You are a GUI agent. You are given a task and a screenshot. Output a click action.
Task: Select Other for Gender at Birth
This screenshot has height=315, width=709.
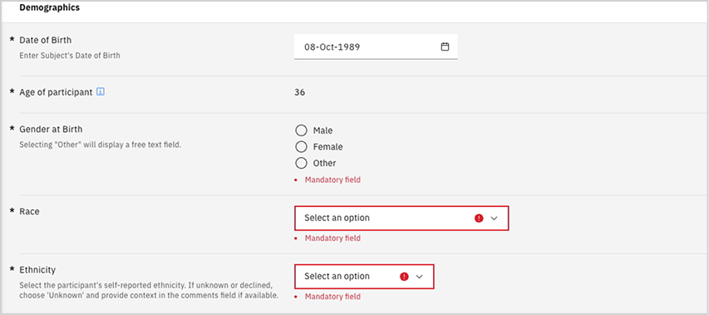coord(301,163)
